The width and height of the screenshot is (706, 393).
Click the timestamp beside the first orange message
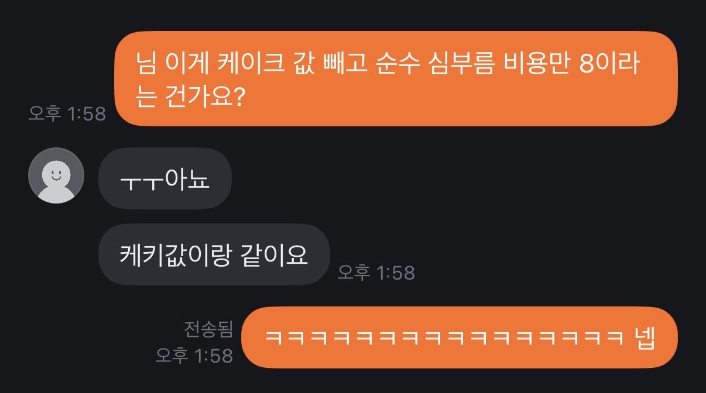pyautogui.click(x=67, y=113)
